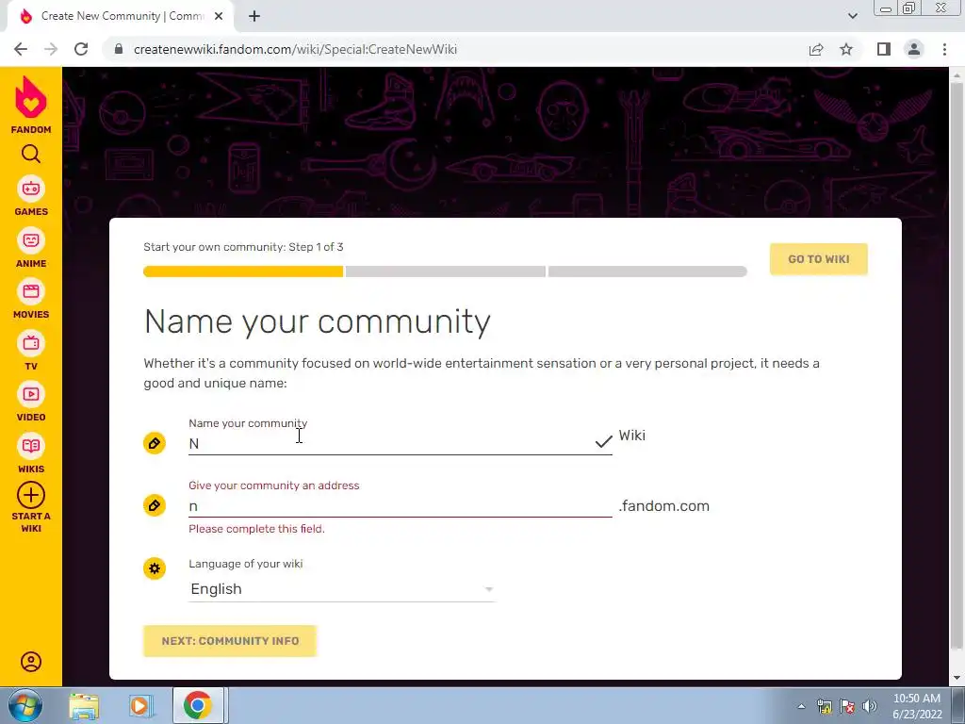Screen dimensions: 965x724
Task: Click the checkmark in the name field
Action: point(604,441)
